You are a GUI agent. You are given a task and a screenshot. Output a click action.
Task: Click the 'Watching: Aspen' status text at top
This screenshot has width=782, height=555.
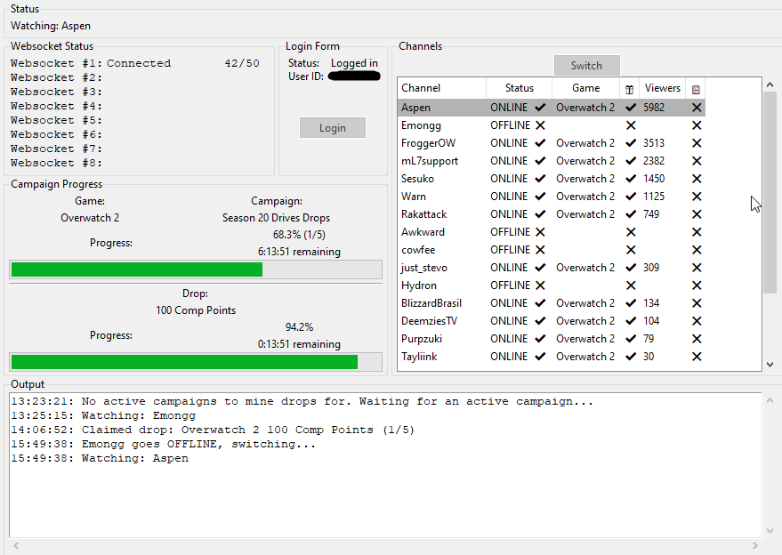(51, 26)
